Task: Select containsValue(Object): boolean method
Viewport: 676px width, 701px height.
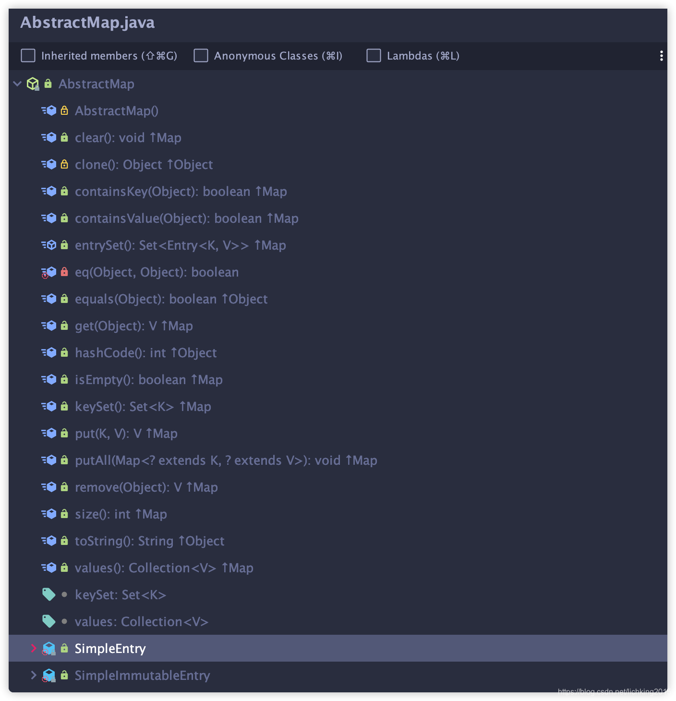Action: coord(187,218)
